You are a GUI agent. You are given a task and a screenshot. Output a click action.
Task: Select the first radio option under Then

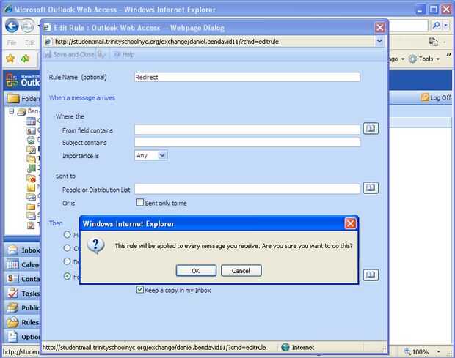tap(67, 234)
